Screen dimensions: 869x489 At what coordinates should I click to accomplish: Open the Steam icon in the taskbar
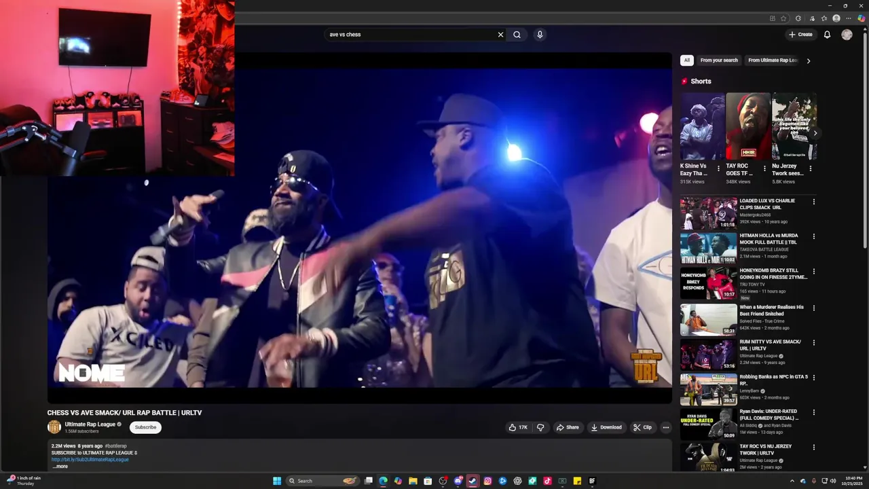click(473, 481)
